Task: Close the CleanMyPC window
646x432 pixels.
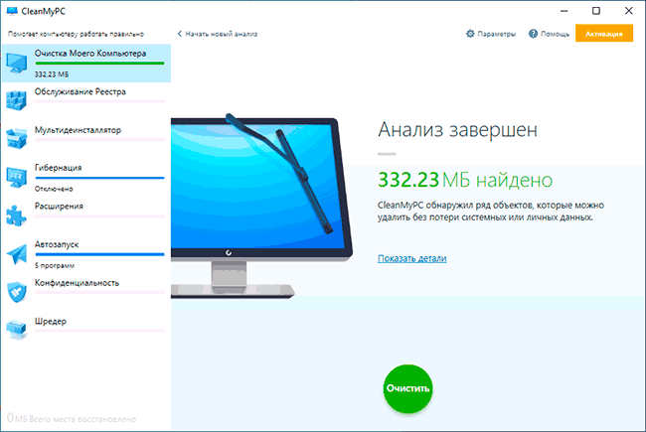Action: [x=628, y=11]
